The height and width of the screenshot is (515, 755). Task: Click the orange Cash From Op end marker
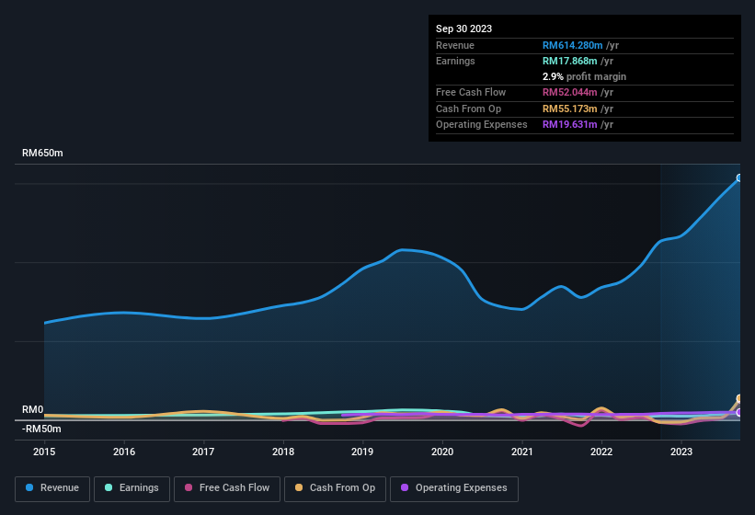point(740,399)
